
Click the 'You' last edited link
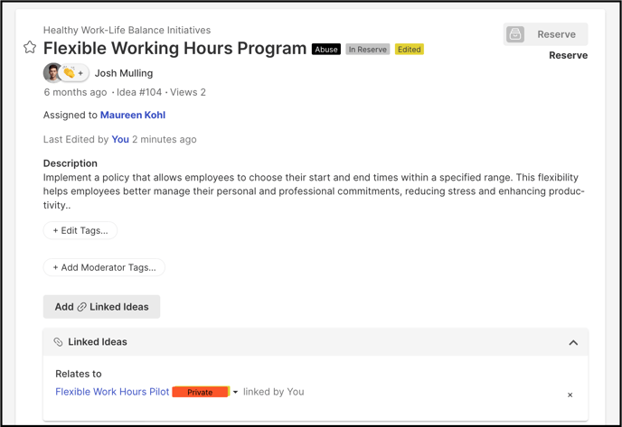pyautogui.click(x=120, y=139)
